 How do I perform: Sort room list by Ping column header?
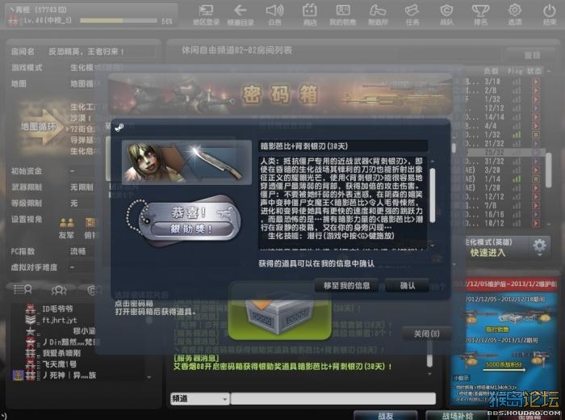(515, 70)
